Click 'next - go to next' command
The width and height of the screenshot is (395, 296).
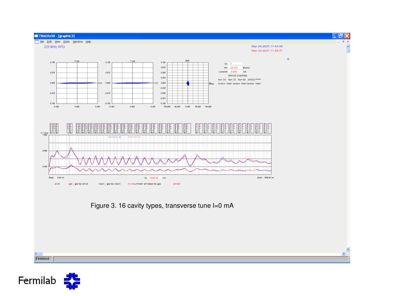109,184
